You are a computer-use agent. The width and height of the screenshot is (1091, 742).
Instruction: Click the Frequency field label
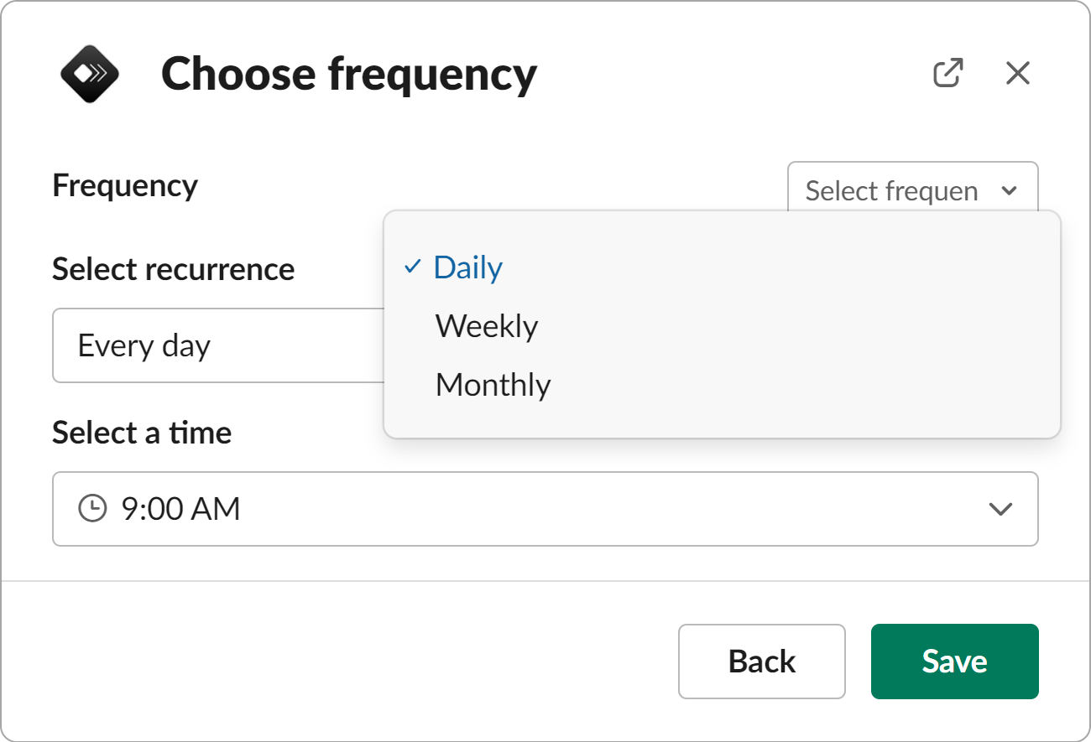tap(125, 185)
